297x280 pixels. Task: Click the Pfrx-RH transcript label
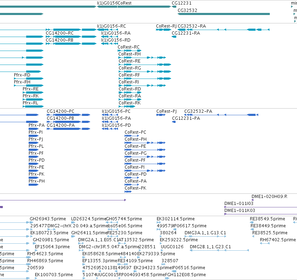pos(22,82)
